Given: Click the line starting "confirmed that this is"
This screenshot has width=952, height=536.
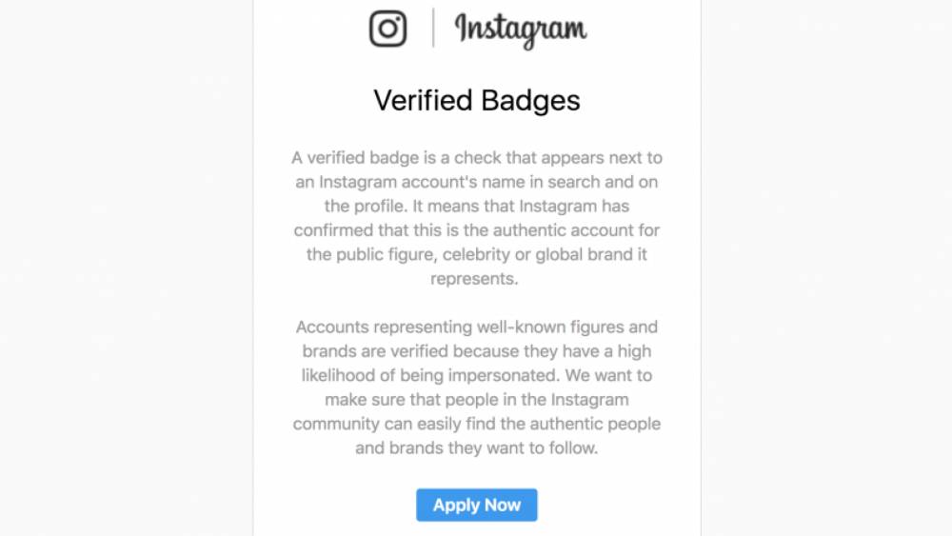Looking at the screenshot, I should tap(477, 230).
